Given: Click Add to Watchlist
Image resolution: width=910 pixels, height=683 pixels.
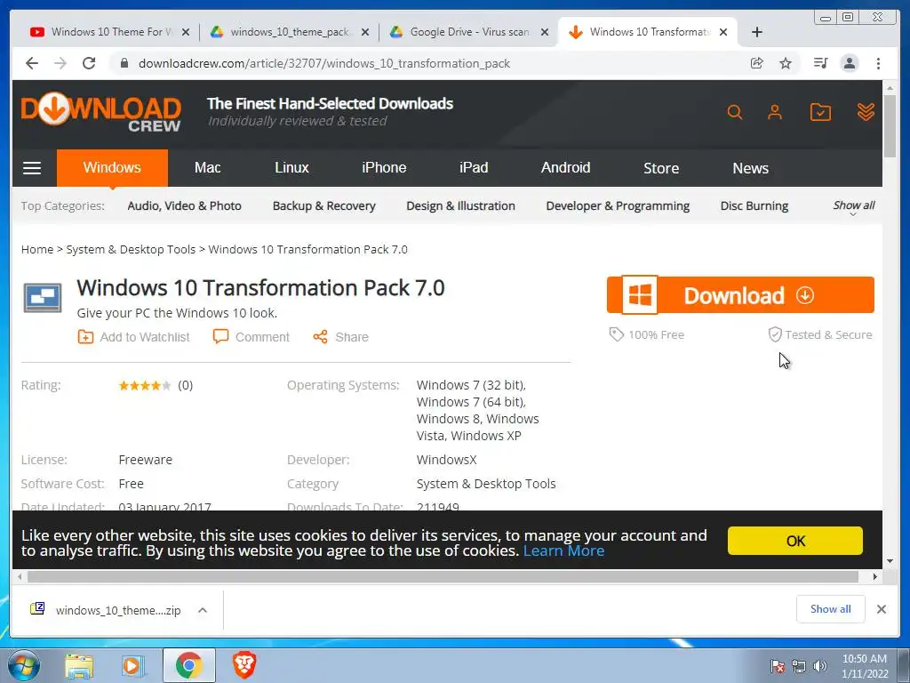Looking at the screenshot, I should [x=134, y=337].
